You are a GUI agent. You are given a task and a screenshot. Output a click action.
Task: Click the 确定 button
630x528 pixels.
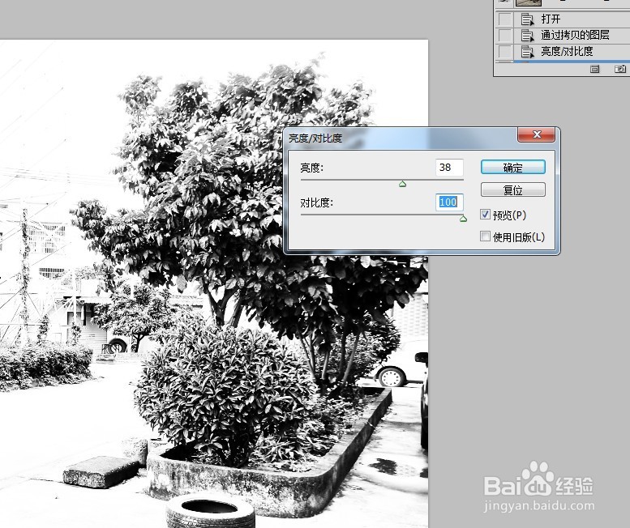(512, 168)
